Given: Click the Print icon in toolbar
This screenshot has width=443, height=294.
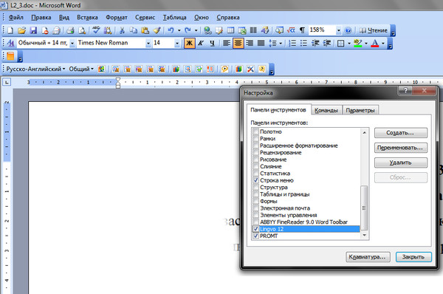Looking at the screenshot, I should coord(70,30).
